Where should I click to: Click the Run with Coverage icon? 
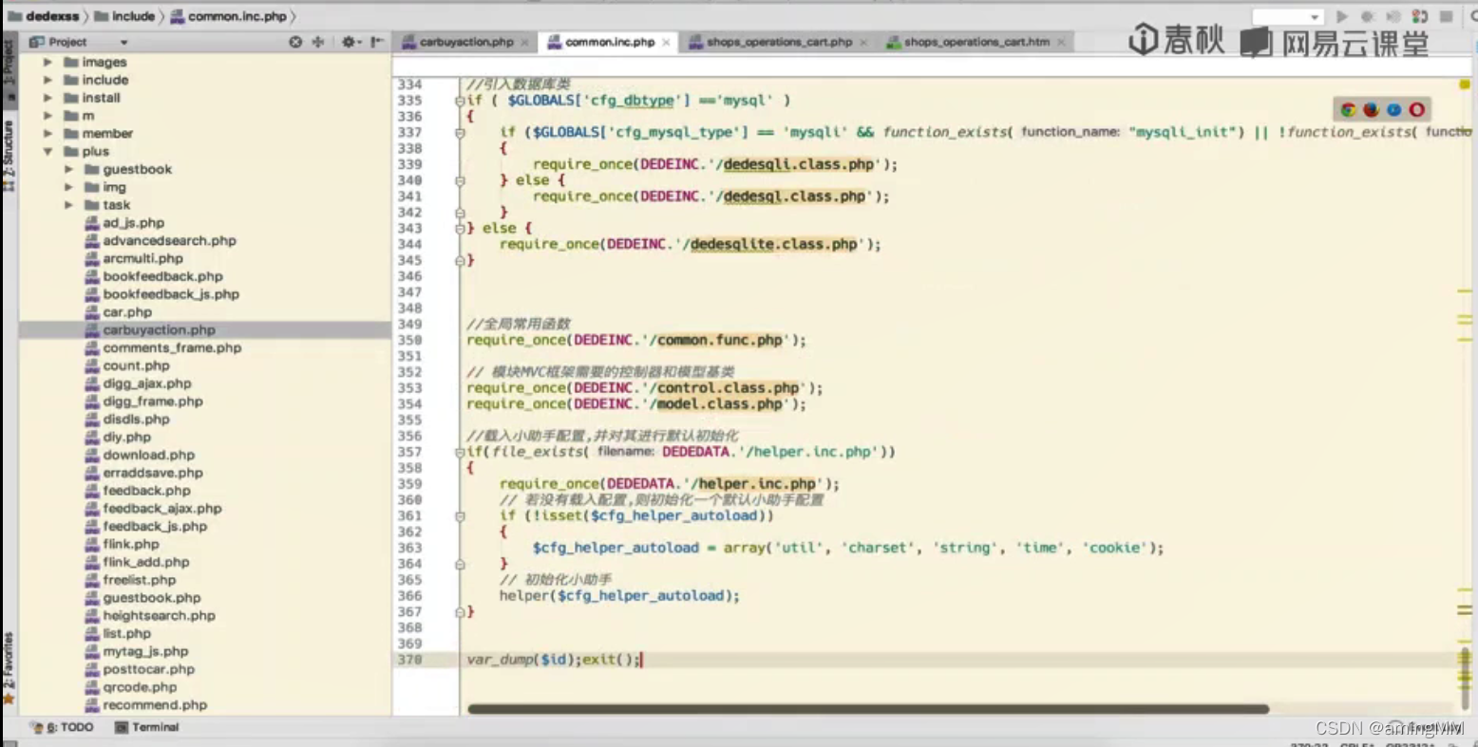(1393, 17)
